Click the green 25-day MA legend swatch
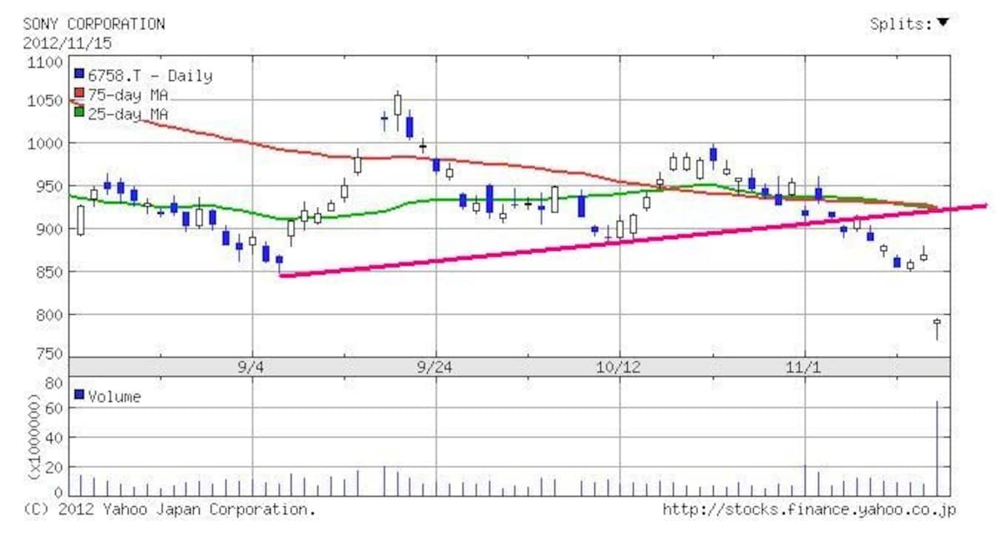This screenshot has height=537, width=1003. coord(79,111)
